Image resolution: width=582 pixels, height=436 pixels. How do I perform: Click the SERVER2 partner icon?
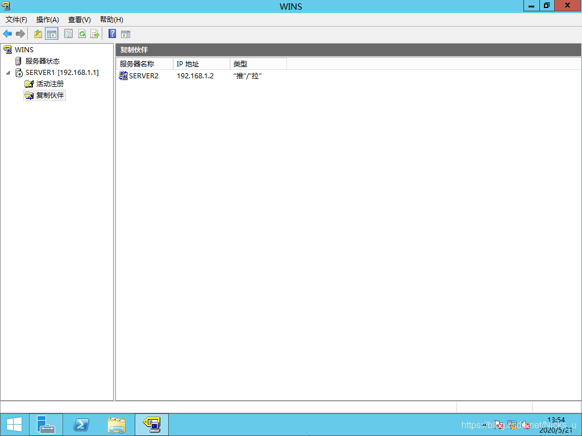click(x=123, y=76)
